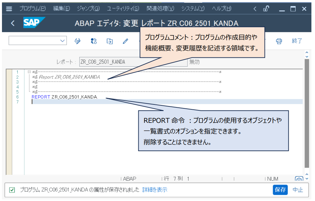Click line number 6 in gutter
Viewport: 315px width, 201px height.
(x=17, y=97)
